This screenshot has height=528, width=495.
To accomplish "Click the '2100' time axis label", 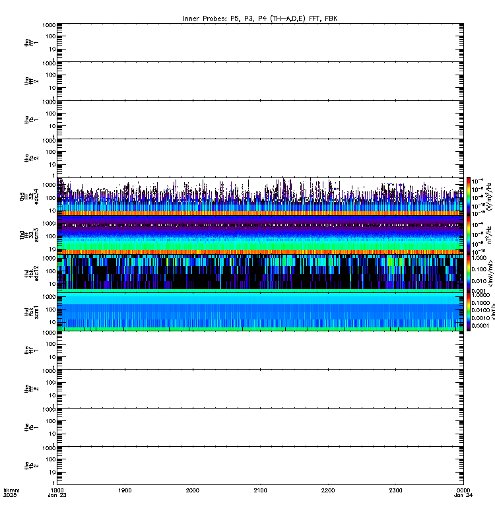I will pos(260,490).
